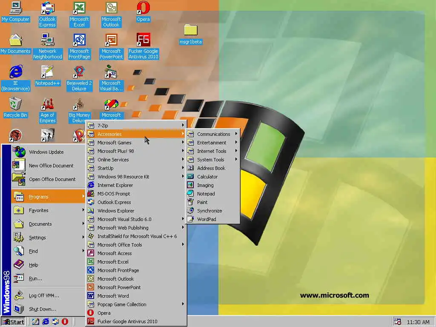
Task: Click the Outlook Express quick launch icon
Action: (x=55, y=322)
